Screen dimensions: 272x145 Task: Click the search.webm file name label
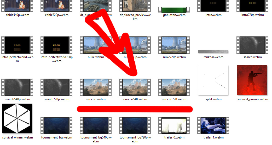[x=253, y=57]
